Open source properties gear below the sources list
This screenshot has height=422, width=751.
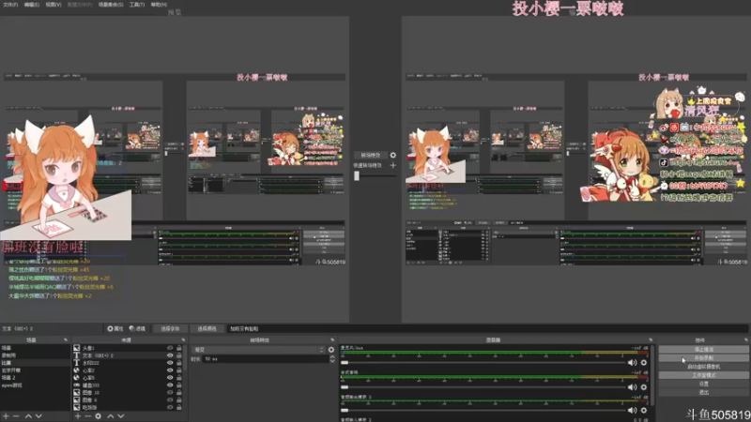[x=99, y=416]
